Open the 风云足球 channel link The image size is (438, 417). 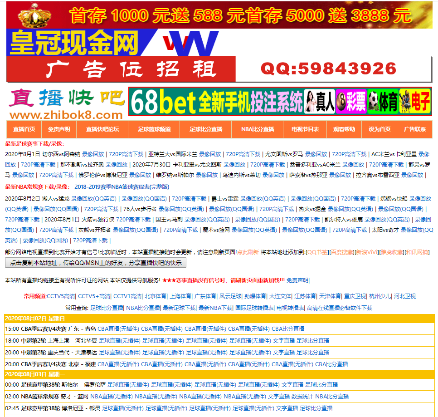coord(230,296)
